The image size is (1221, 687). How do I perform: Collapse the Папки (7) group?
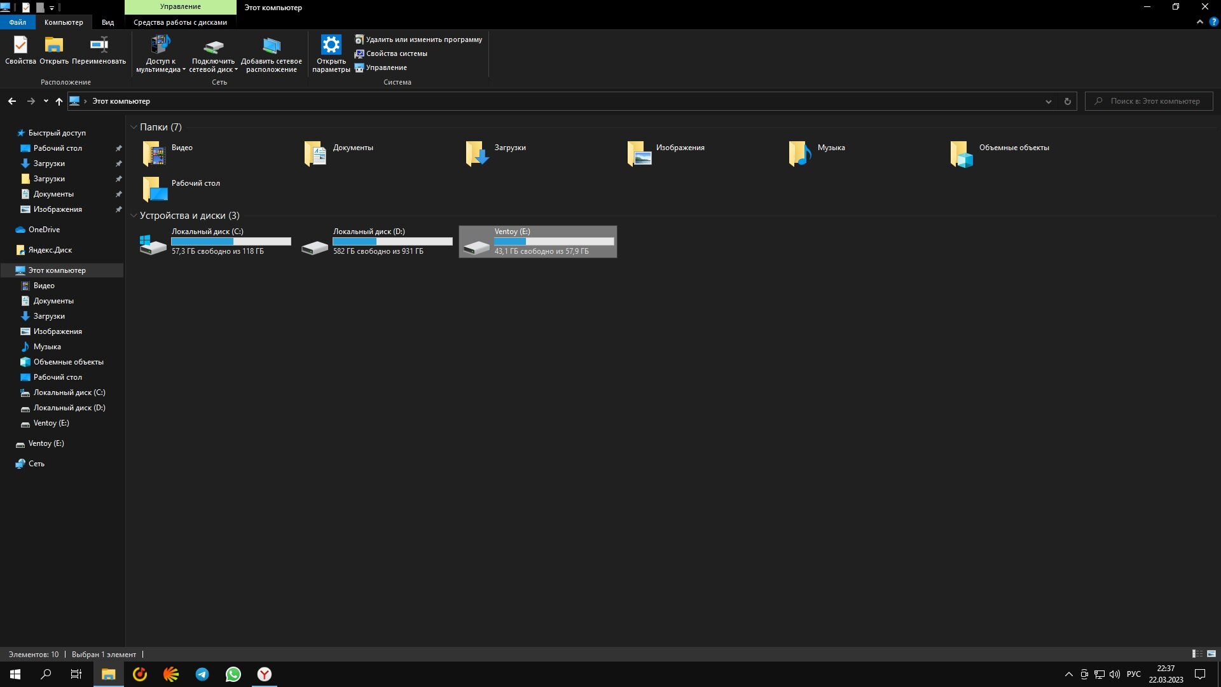pyautogui.click(x=134, y=127)
